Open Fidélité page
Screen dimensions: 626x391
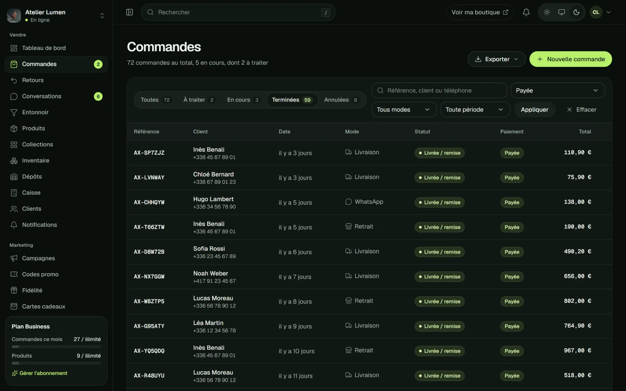tap(56, 290)
